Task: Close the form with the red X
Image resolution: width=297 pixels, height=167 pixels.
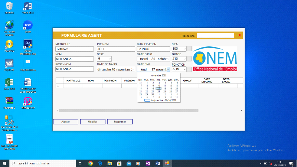Action: point(240,35)
